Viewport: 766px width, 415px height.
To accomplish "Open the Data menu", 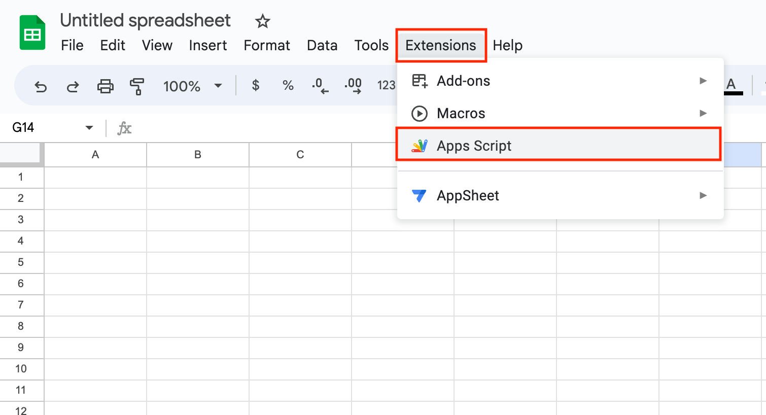I will coord(322,46).
